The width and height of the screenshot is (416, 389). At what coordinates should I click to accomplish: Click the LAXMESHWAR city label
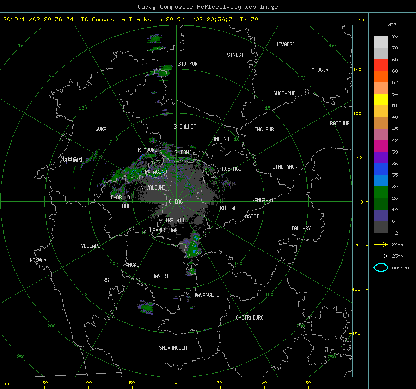164,230
